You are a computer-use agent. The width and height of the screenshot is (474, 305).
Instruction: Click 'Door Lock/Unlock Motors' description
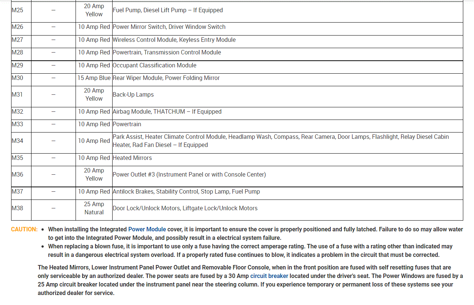[185, 208]
